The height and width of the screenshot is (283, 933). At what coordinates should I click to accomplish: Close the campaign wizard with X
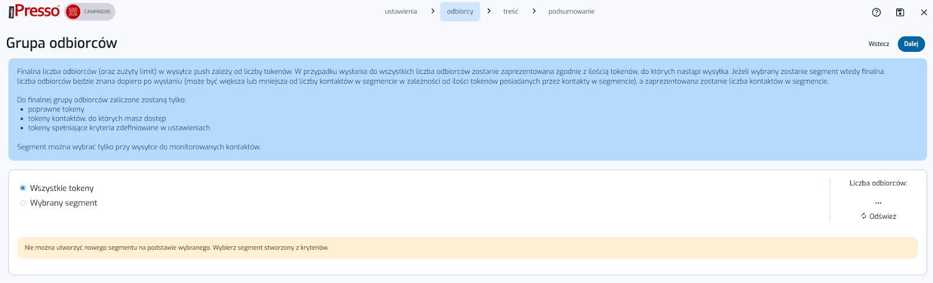click(x=924, y=12)
